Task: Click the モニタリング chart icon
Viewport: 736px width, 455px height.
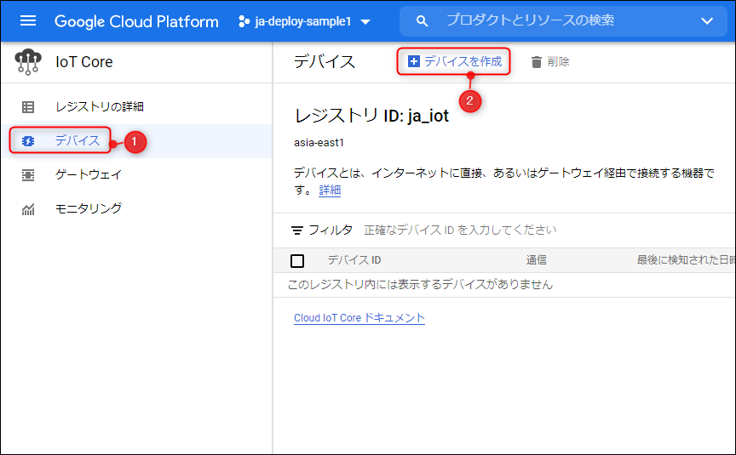Action: pos(28,209)
